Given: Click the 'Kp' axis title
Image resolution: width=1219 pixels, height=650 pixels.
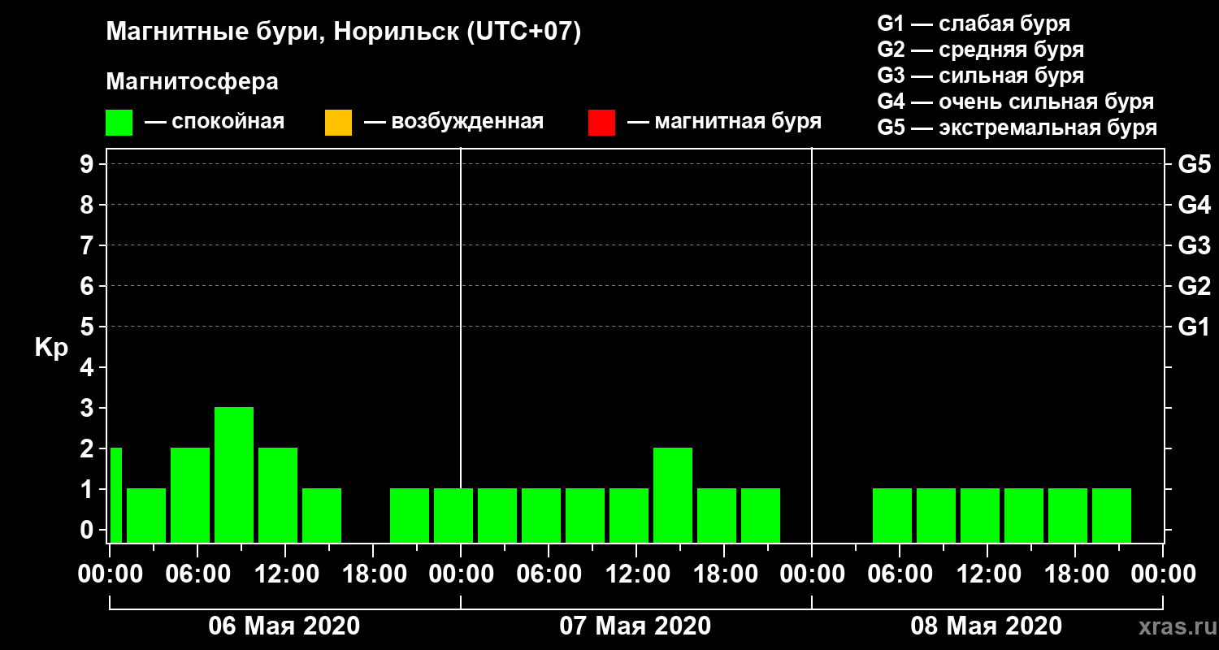Looking at the screenshot, I should 51,348.
